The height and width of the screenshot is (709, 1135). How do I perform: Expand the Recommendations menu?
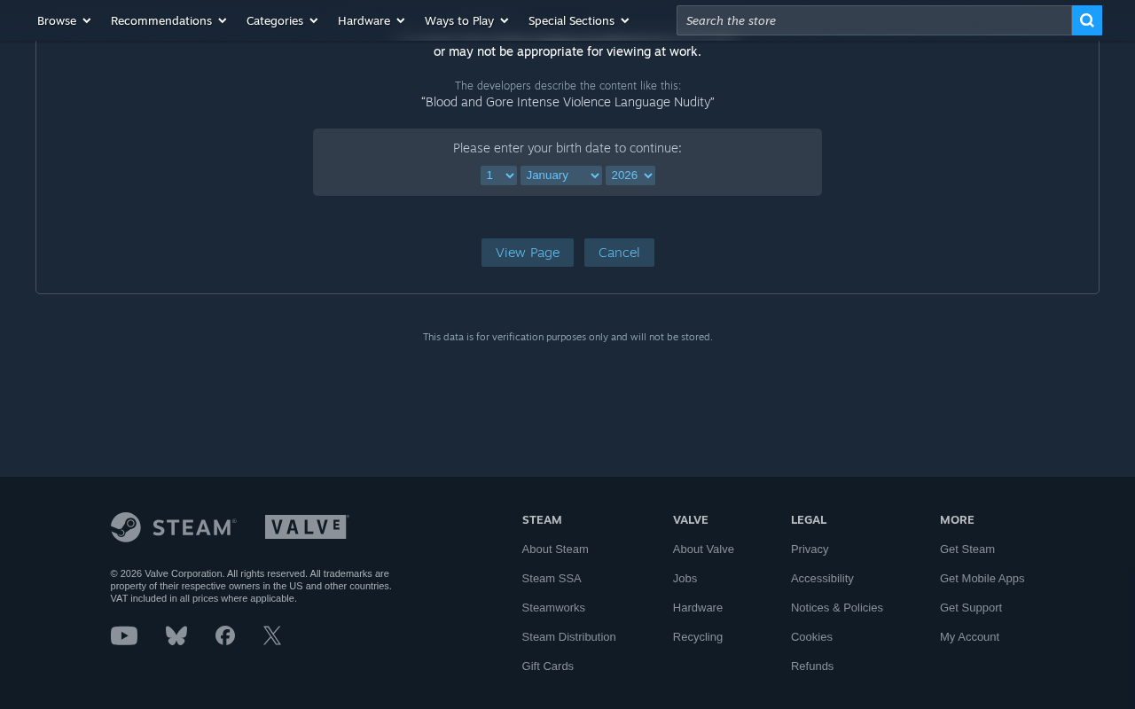coord(168,20)
